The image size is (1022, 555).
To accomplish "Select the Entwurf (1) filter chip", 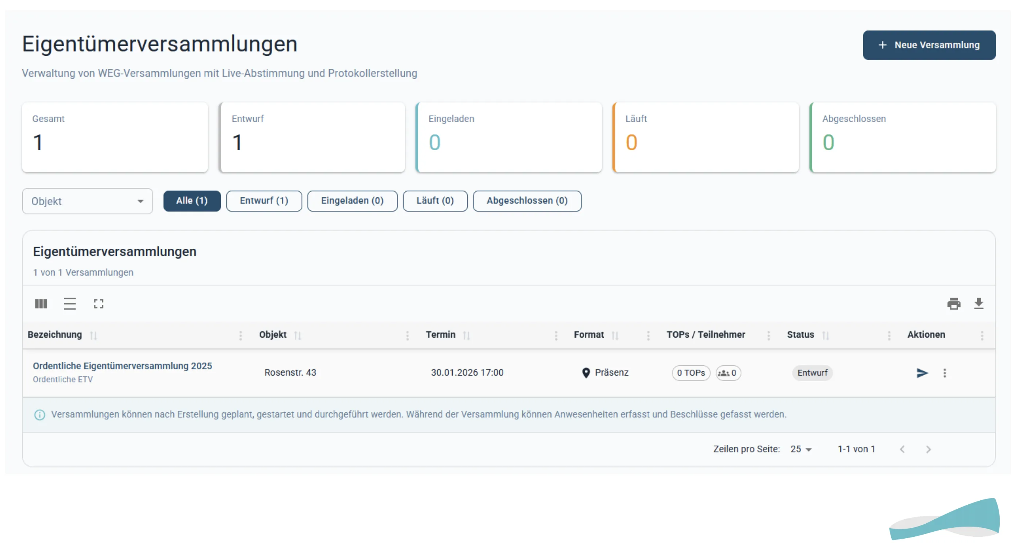I will 264,201.
